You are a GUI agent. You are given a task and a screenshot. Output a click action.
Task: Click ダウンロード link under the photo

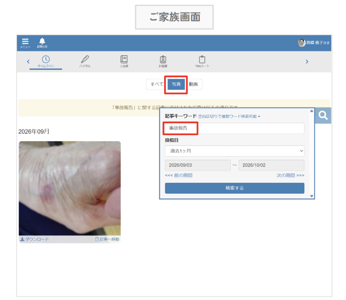pos(35,239)
